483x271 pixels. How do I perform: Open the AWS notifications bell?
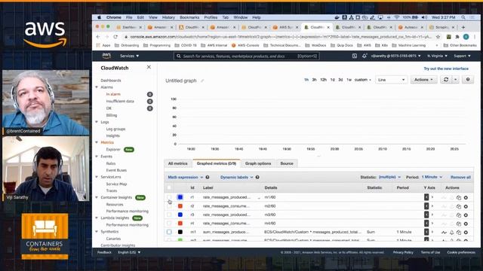point(365,56)
